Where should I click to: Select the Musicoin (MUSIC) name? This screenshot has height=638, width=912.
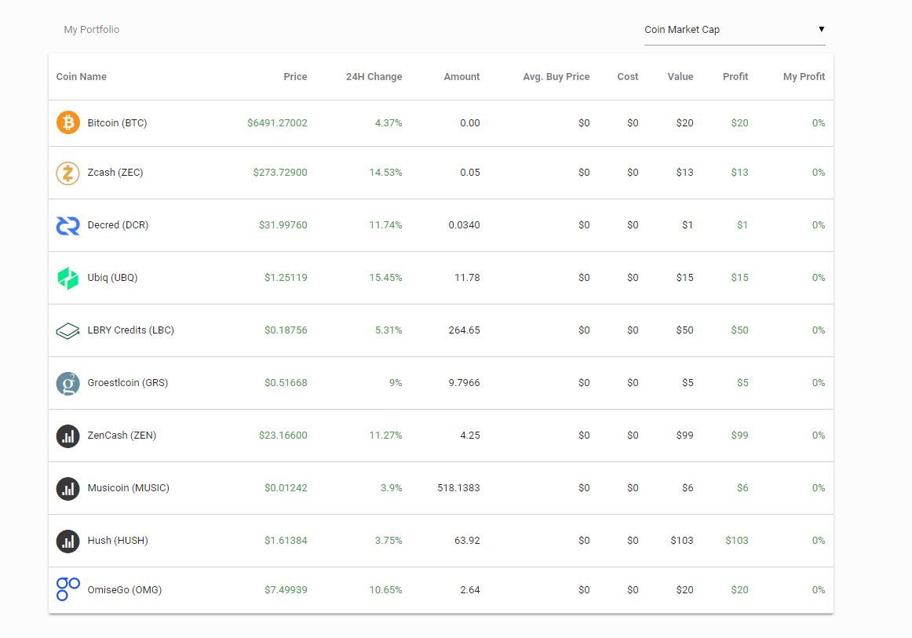(x=129, y=488)
